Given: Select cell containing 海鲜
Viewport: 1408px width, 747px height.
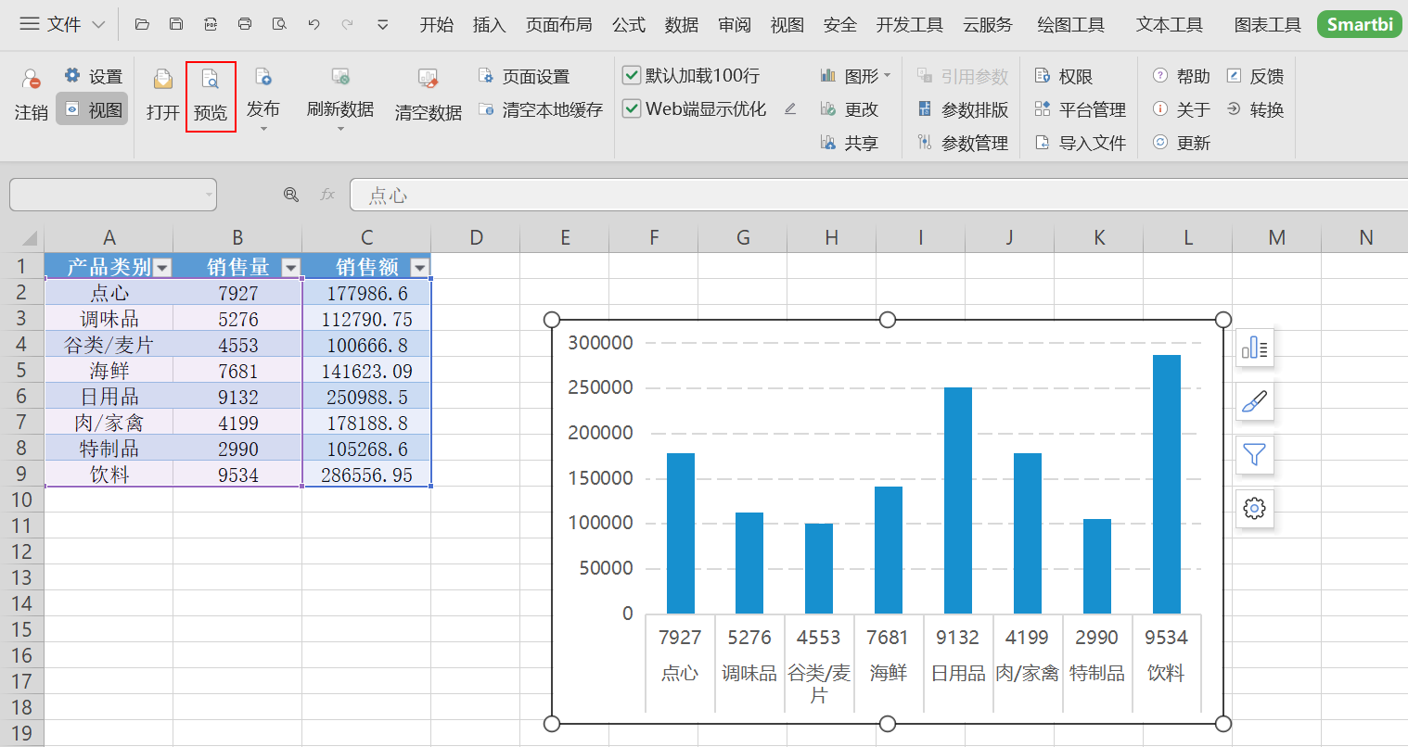Looking at the screenshot, I should tap(109, 371).
